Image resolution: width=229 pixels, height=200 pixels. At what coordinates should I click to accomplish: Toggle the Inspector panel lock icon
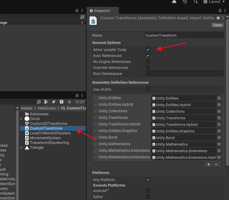coord(220,10)
